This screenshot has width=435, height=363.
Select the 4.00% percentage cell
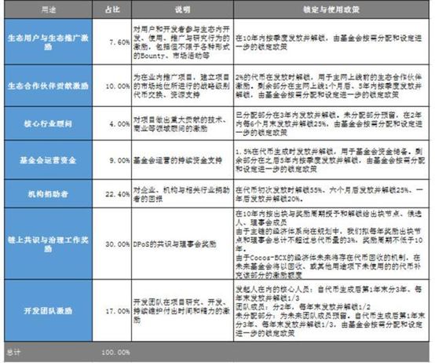[111, 123]
